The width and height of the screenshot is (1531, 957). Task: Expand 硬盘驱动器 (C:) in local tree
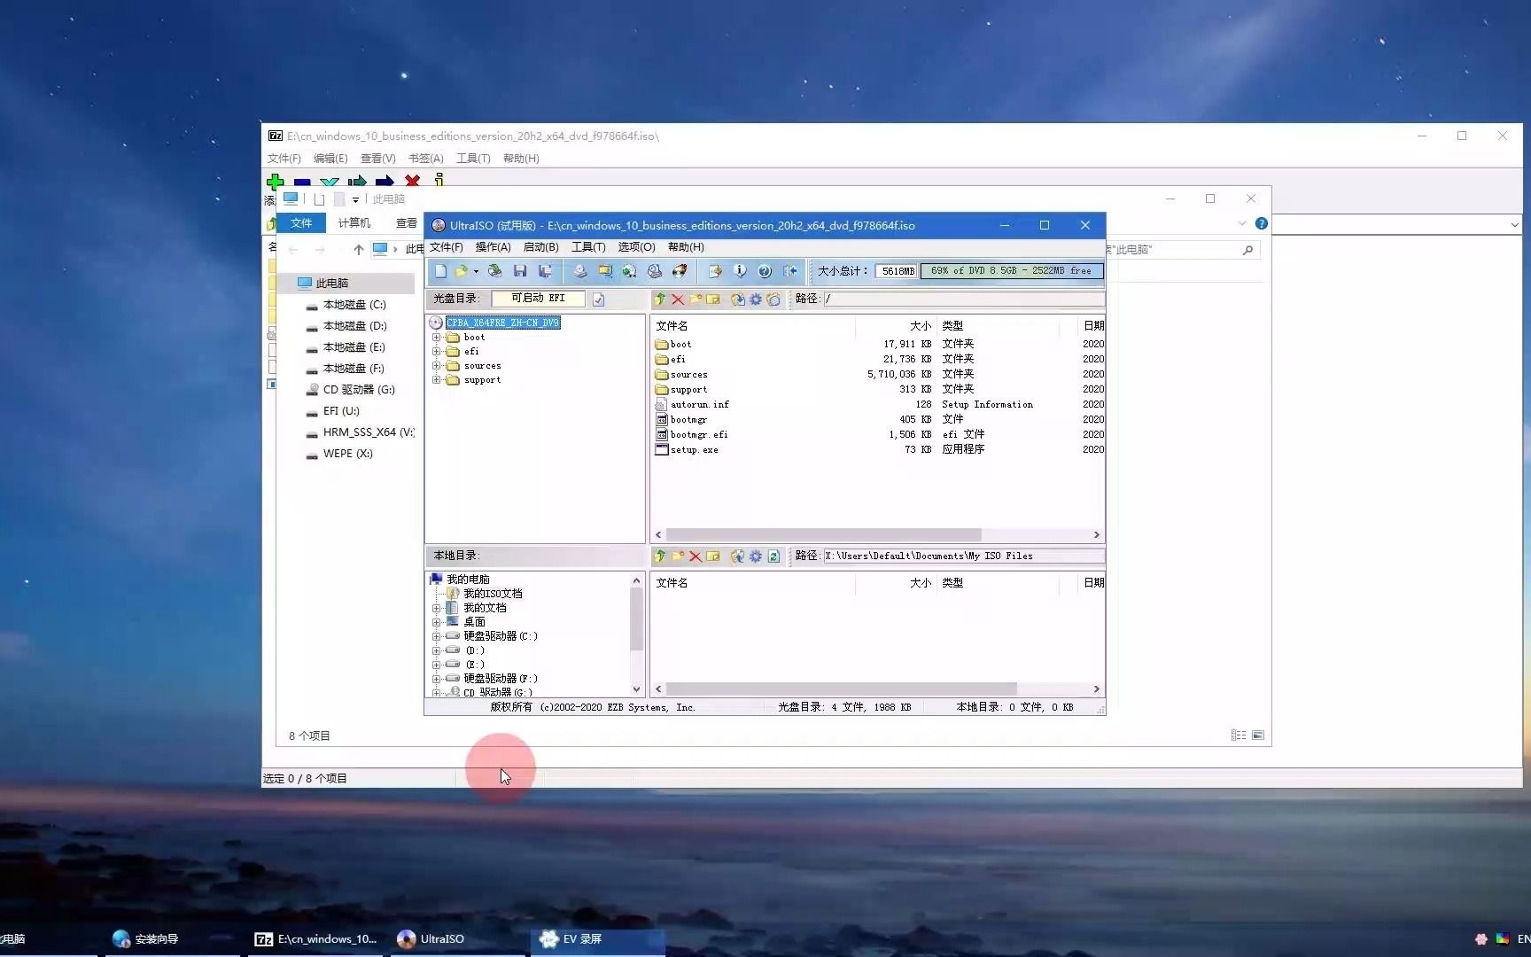[436, 636]
